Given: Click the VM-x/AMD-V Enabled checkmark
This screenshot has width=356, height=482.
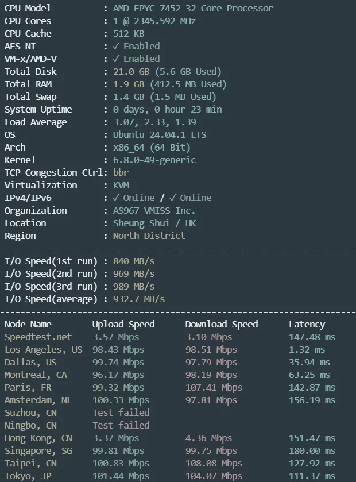Looking at the screenshot, I should [116, 59].
